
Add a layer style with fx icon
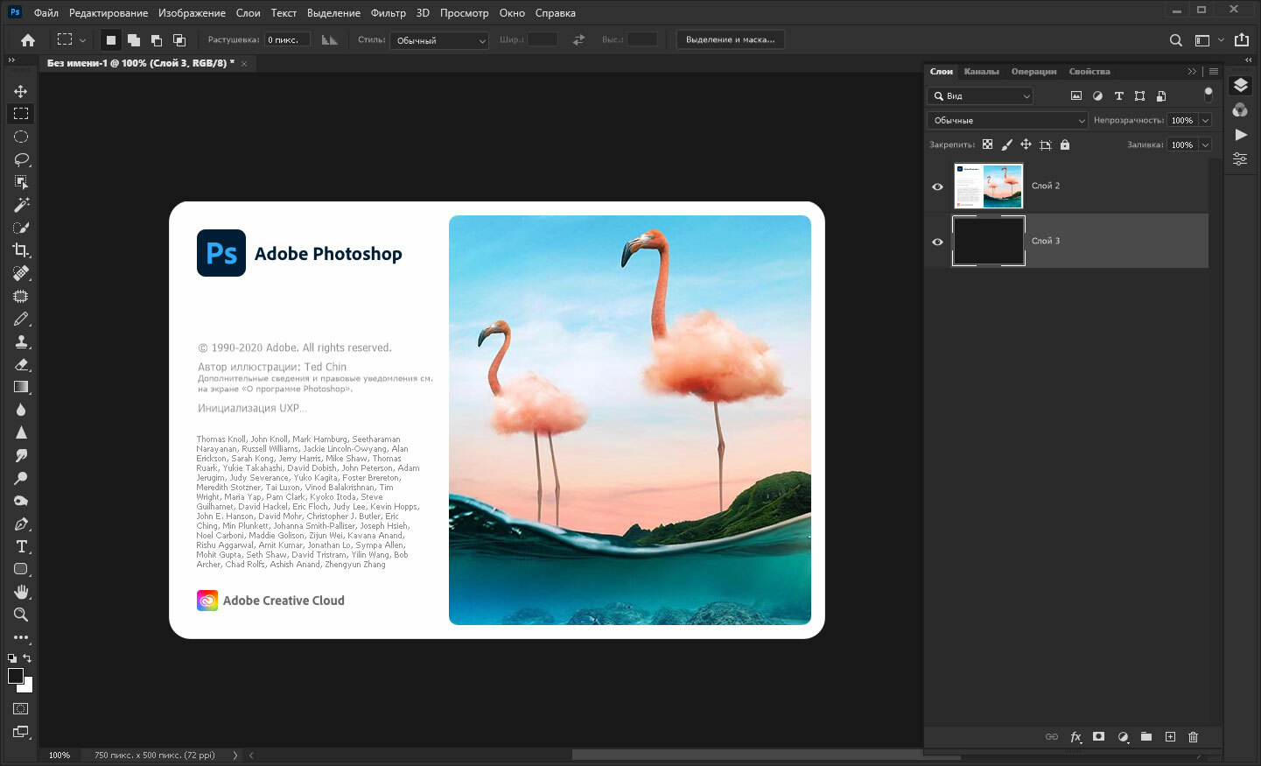pos(1075,737)
